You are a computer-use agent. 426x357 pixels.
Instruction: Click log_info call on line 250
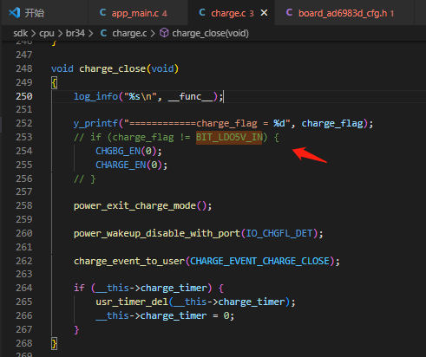(x=95, y=96)
